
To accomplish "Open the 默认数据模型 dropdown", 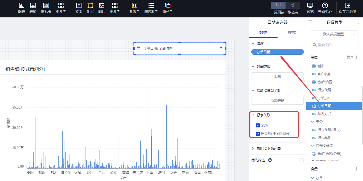I will (x=334, y=34).
